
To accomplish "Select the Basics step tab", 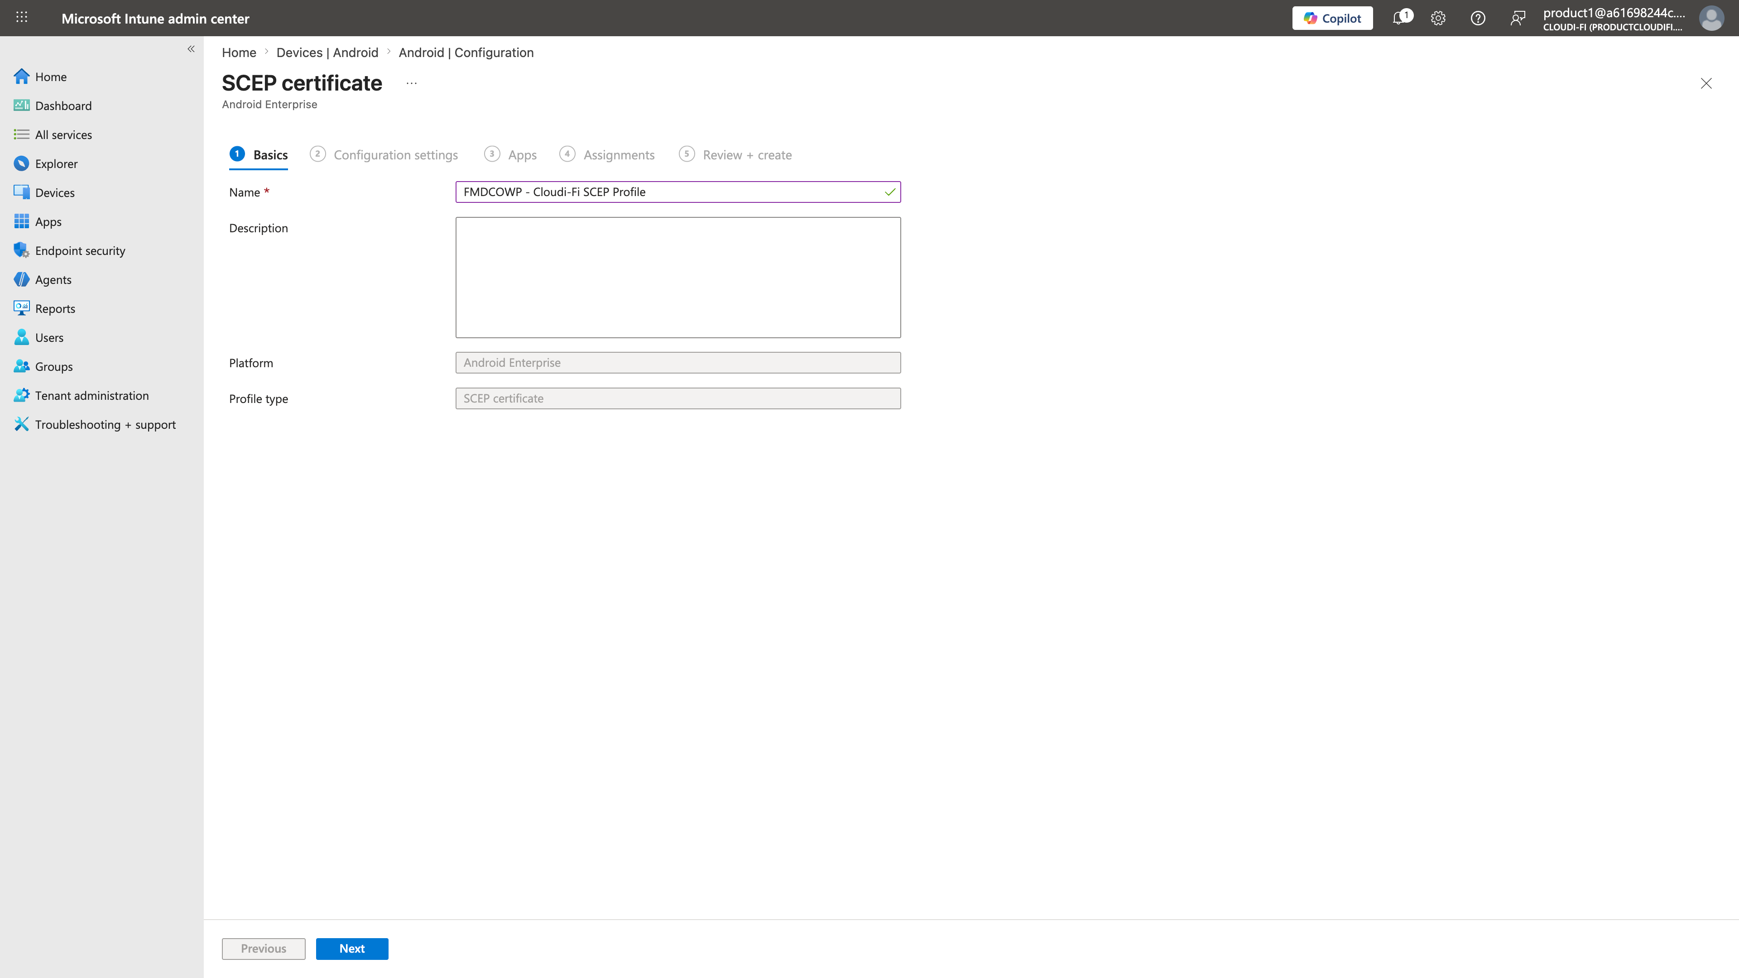I will click(x=259, y=154).
